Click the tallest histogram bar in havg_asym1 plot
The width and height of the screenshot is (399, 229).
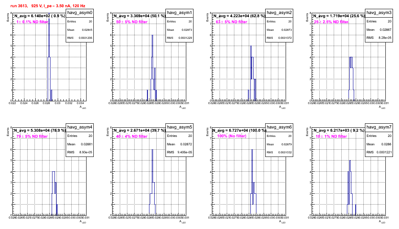point(152,68)
